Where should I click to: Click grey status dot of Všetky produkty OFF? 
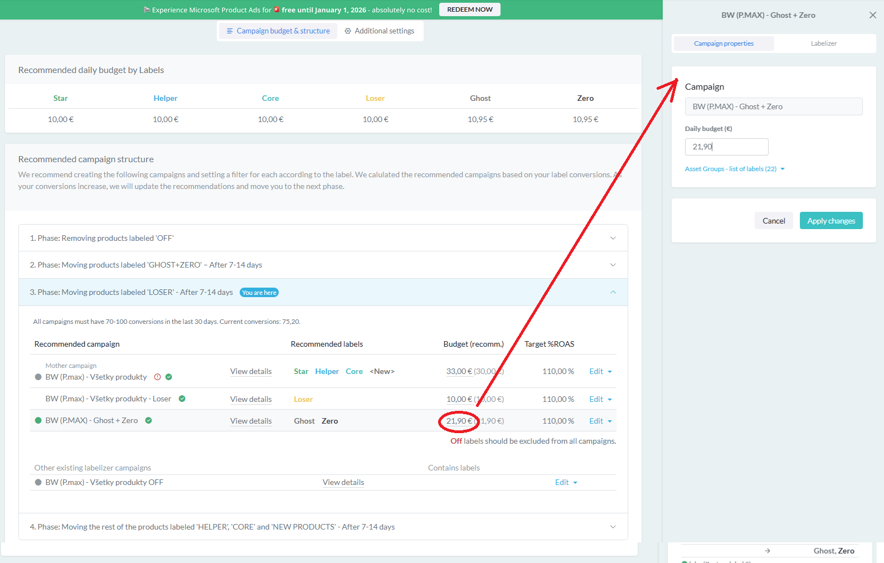pos(38,482)
